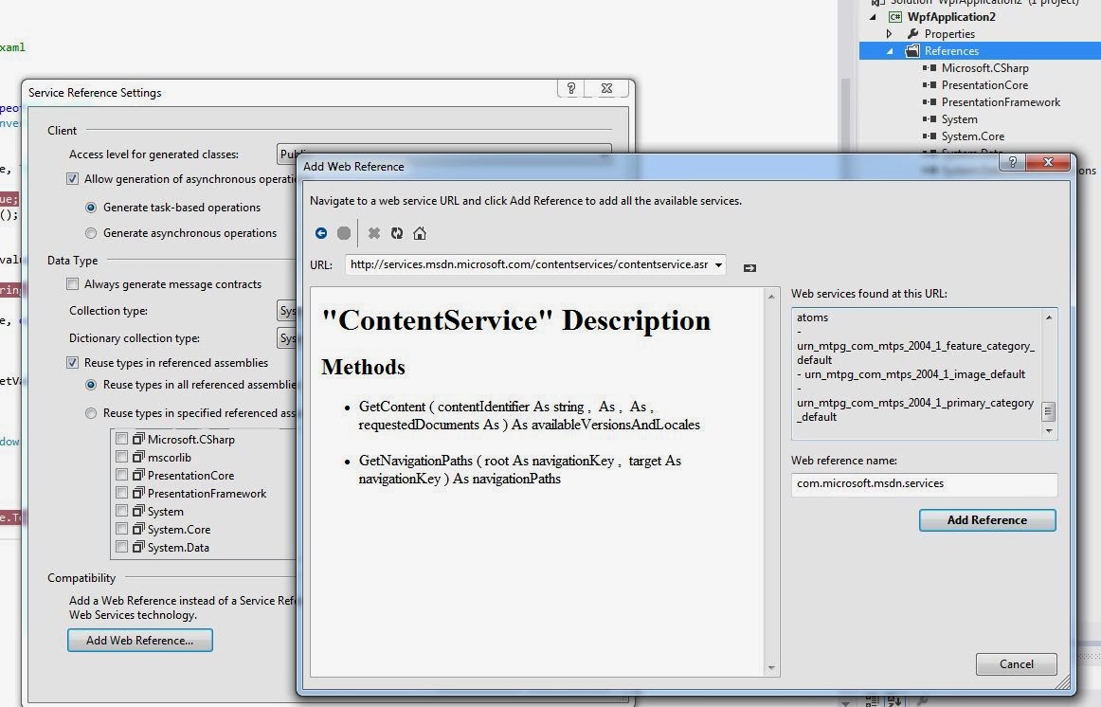Click System reference icon in Solution Explorer

point(929,119)
